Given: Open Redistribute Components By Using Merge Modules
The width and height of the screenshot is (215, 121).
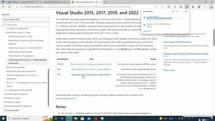Looking at the screenshot, I should coord(26,42).
